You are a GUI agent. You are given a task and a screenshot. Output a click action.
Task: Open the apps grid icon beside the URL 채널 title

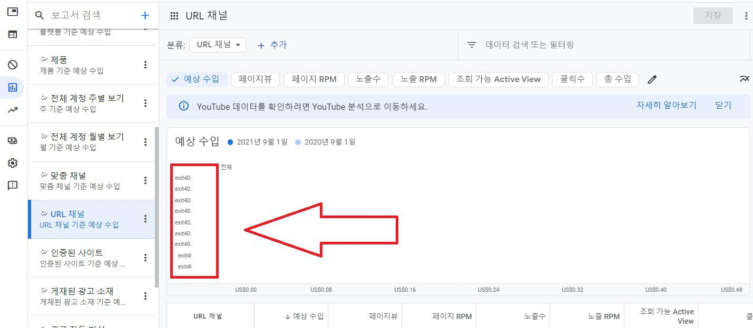(x=174, y=16)
